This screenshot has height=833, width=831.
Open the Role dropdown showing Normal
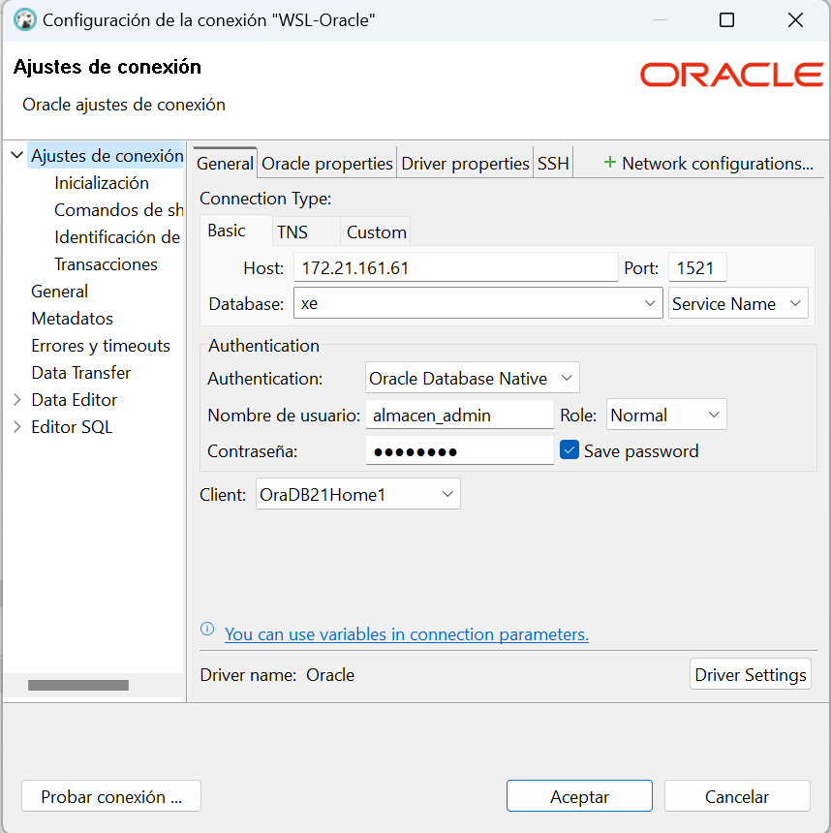pos(666,415)
